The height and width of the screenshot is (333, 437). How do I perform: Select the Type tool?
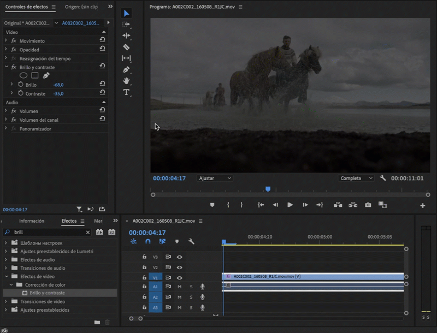(126, 92)
